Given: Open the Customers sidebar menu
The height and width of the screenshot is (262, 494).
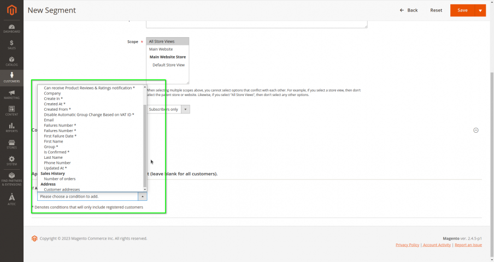Looking at the screenshot, I should coord(11,78).
